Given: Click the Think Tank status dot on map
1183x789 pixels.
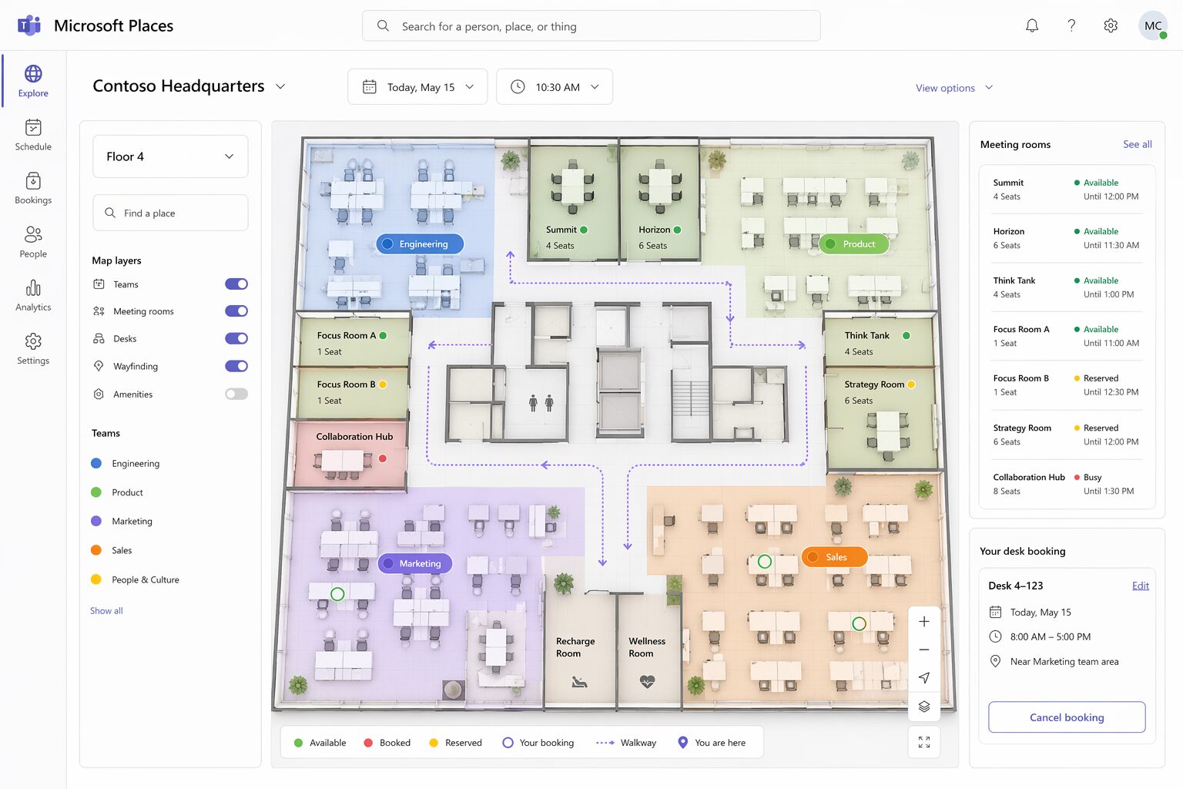Looking at the screenshot, I should [x=907, y=336].
